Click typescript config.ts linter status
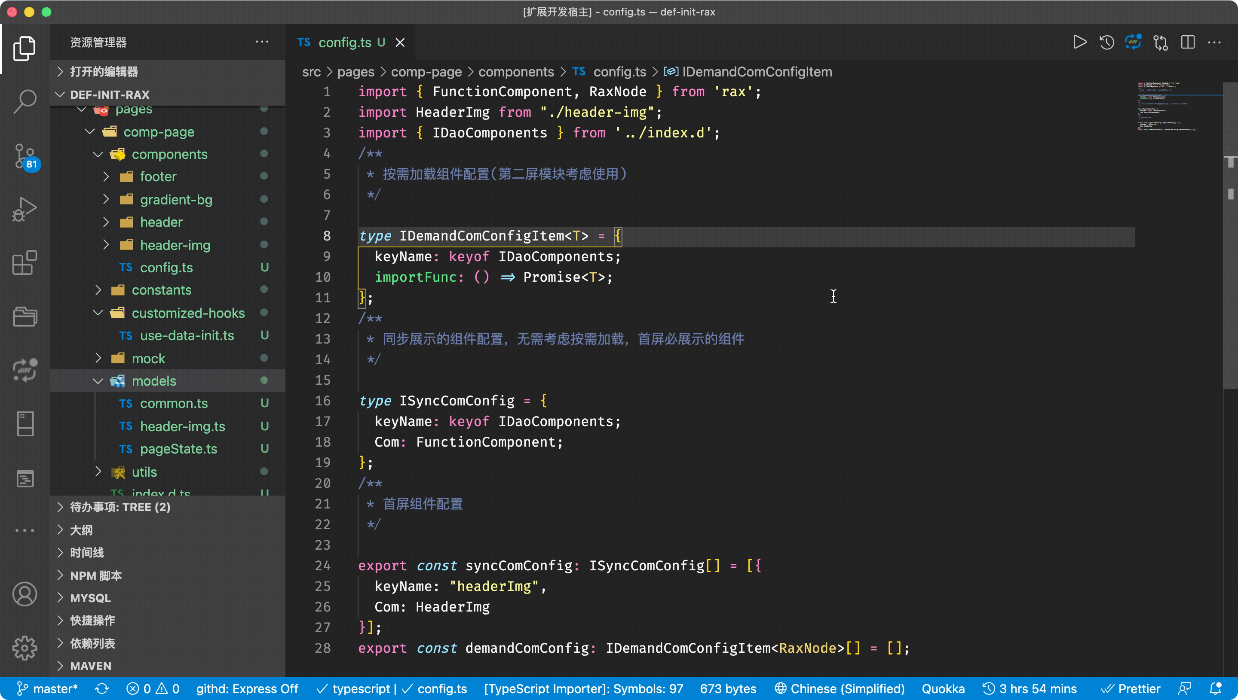The width and height of the screenshot is (1238, 700). [x=392, y=688]
